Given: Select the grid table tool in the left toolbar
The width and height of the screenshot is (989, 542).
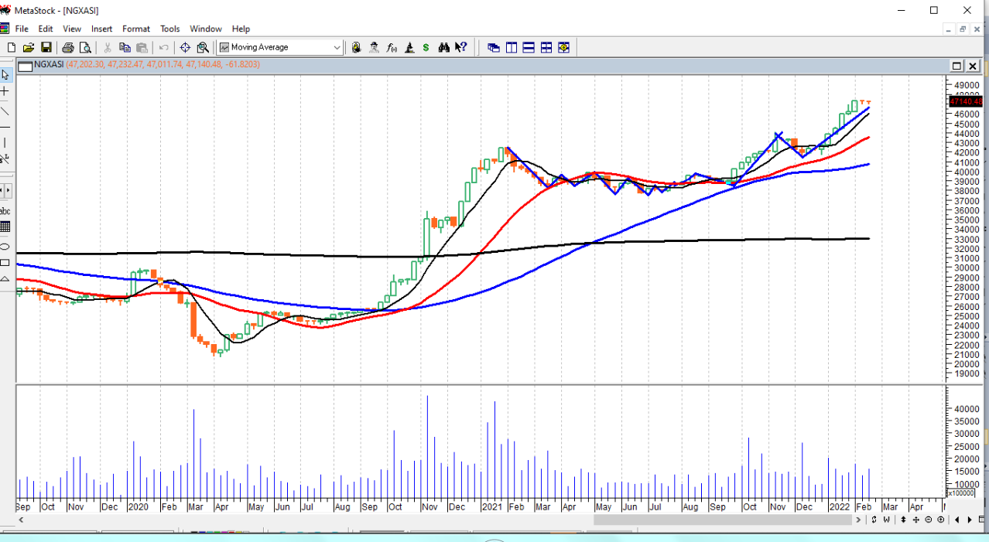Looking at the screenshot, I should point(5,227).
